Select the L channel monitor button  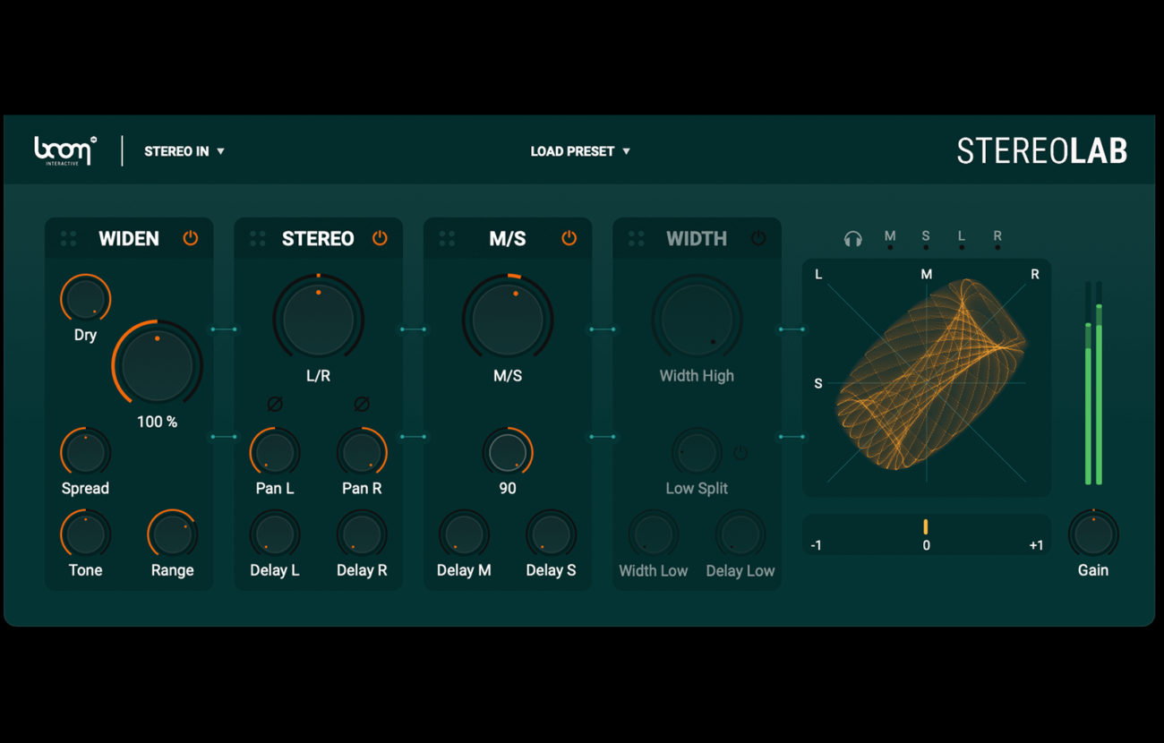point(962,239)
